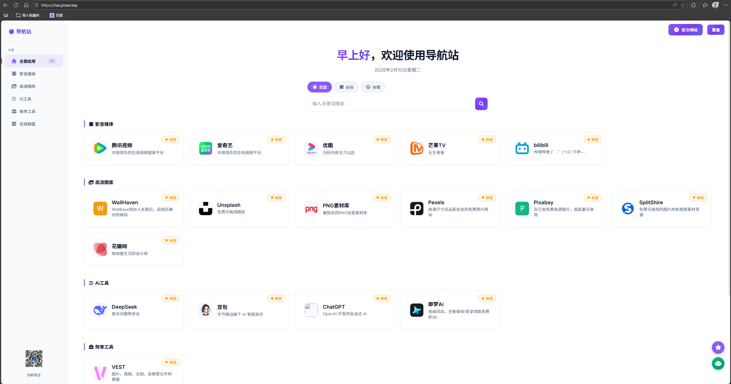Click the bilibili site icon
Image resolution: width=731 pixels, height=384 pixels.
522,148
